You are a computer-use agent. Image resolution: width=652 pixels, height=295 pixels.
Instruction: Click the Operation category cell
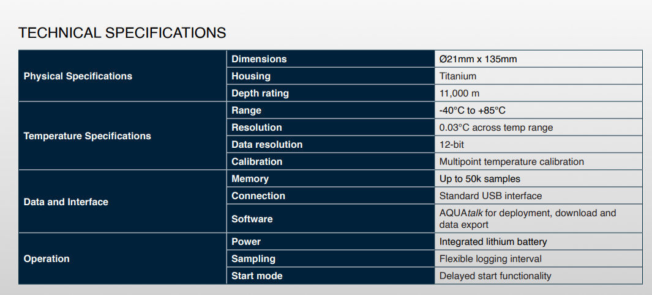47,259
